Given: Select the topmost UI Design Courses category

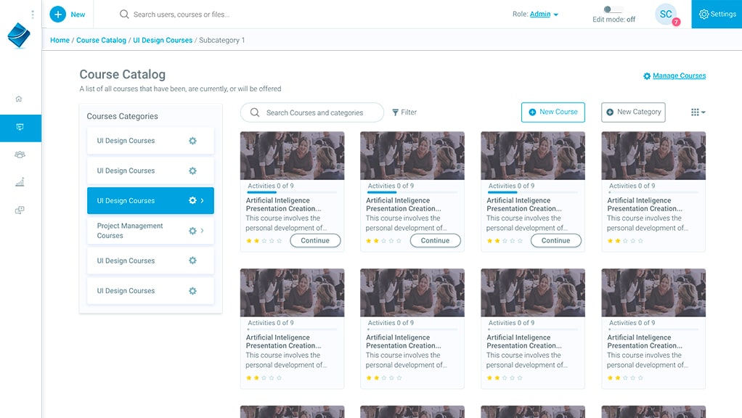Looking at the screenshot, I should pos(150,141).
